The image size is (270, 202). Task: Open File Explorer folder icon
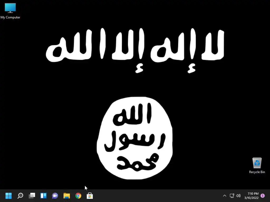pyautogui.click(x=67, y=196)
